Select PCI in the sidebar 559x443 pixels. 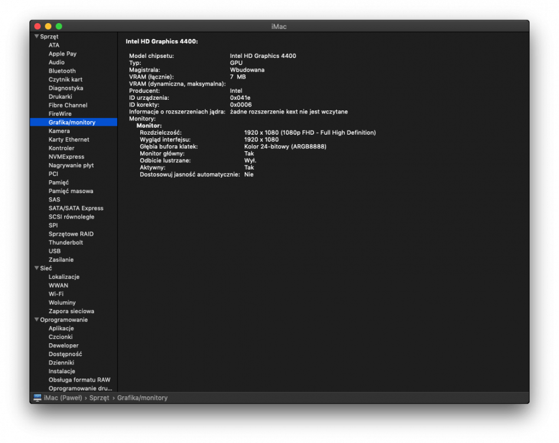54,174
